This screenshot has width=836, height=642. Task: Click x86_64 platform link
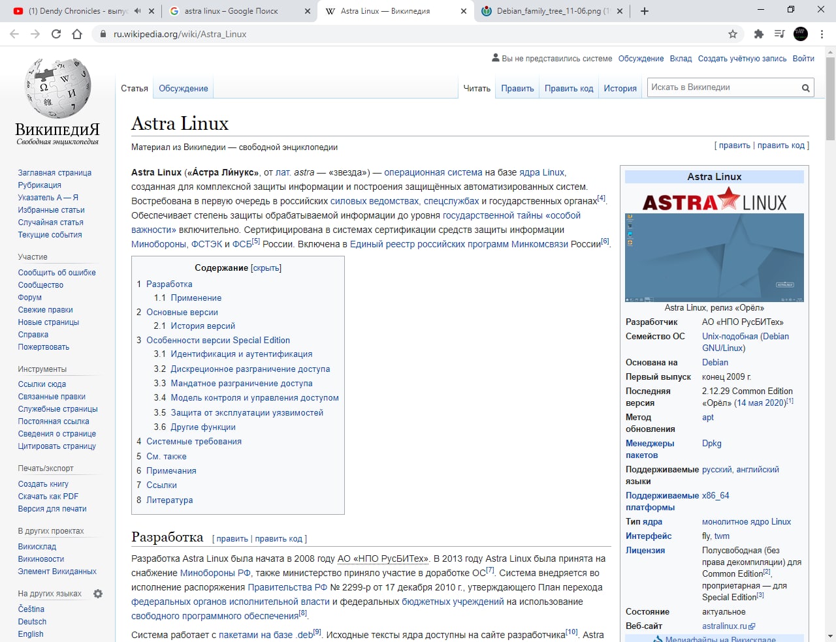(716, 495)
